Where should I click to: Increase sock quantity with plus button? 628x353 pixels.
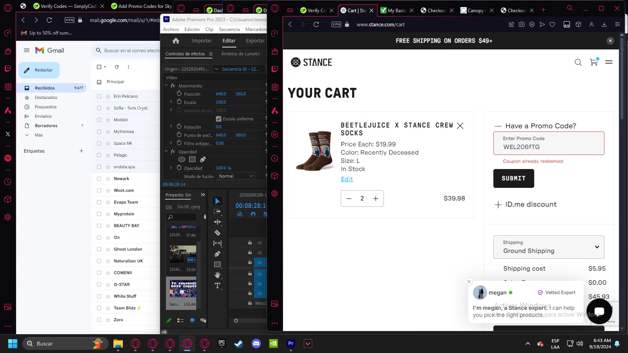coord(376,199)
